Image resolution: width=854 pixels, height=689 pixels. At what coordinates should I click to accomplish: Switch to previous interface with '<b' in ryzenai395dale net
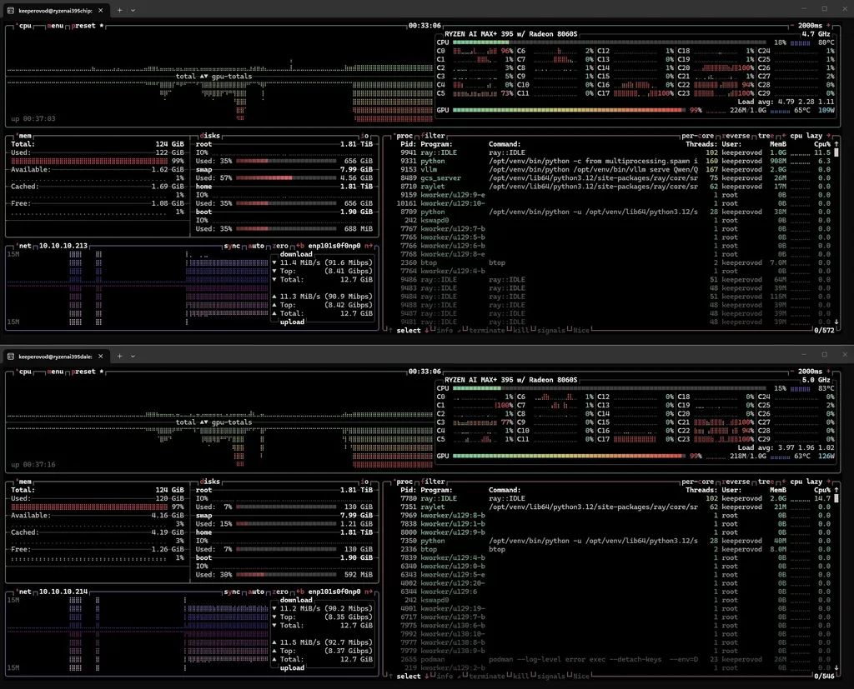(x=300, y=592)
